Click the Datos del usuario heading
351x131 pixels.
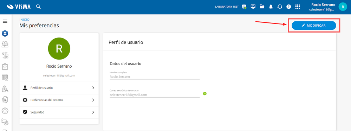125,64
